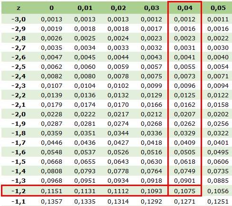Click row label '-3,0'
The height and width of the screenshot is (206, 232).
click(19, 19)
